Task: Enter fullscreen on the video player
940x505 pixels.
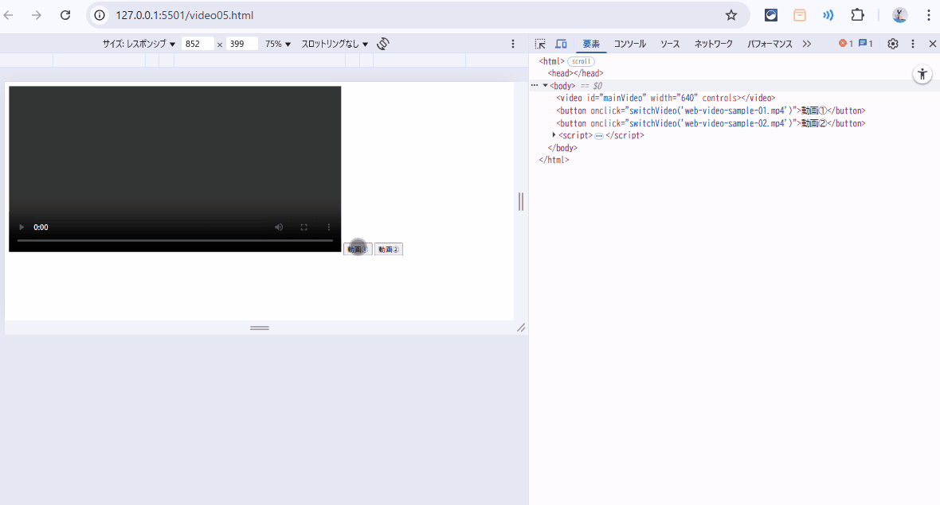Action: [304, 227]
